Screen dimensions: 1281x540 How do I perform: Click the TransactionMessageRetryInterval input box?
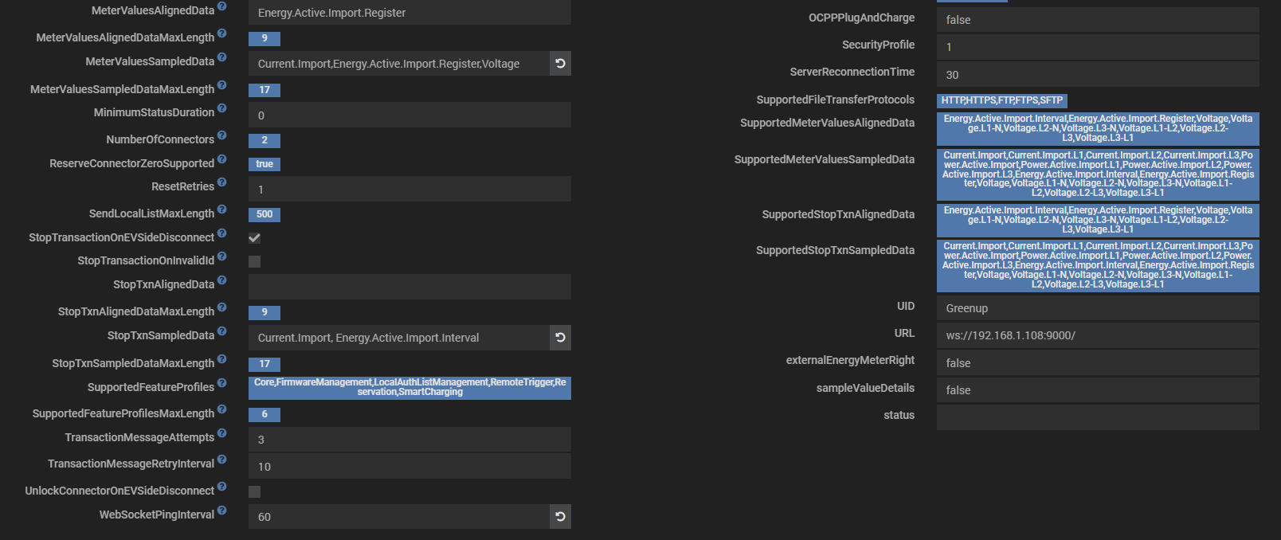(409, 467)
